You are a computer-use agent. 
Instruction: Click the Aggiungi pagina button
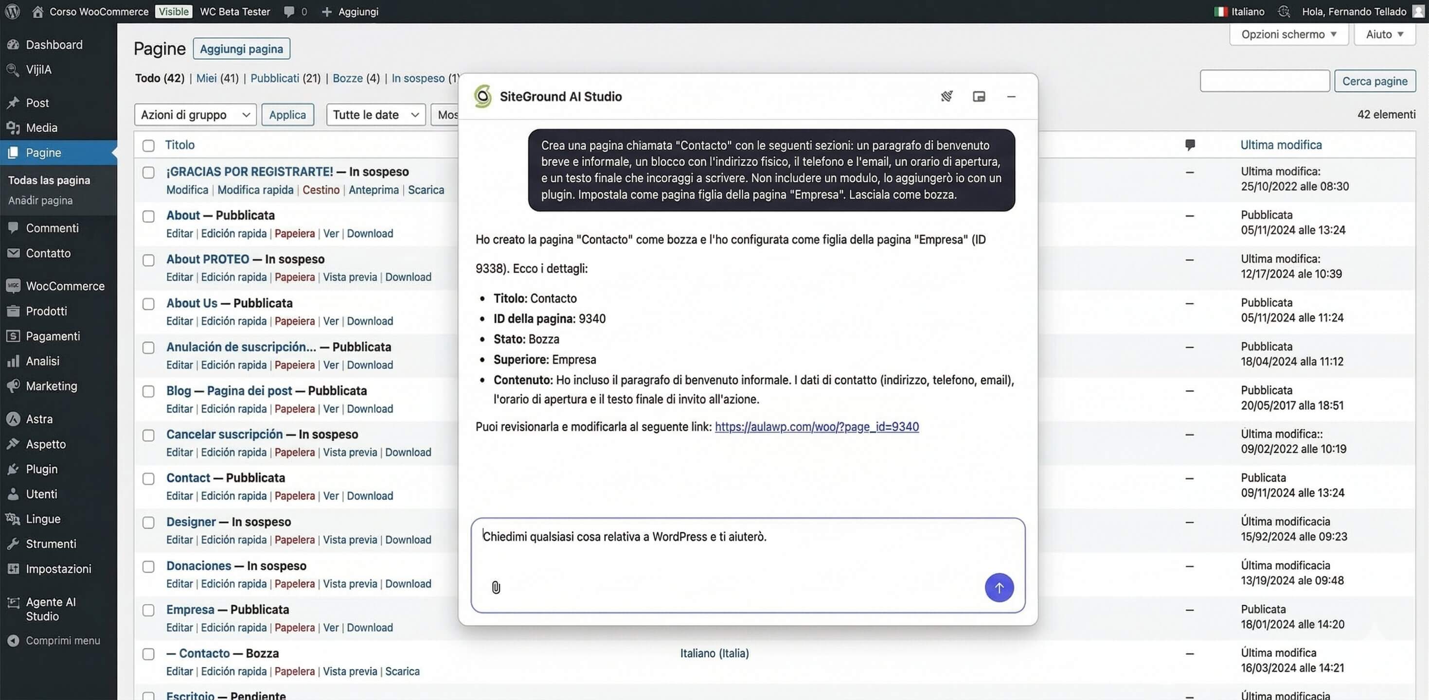coord(241,48)
